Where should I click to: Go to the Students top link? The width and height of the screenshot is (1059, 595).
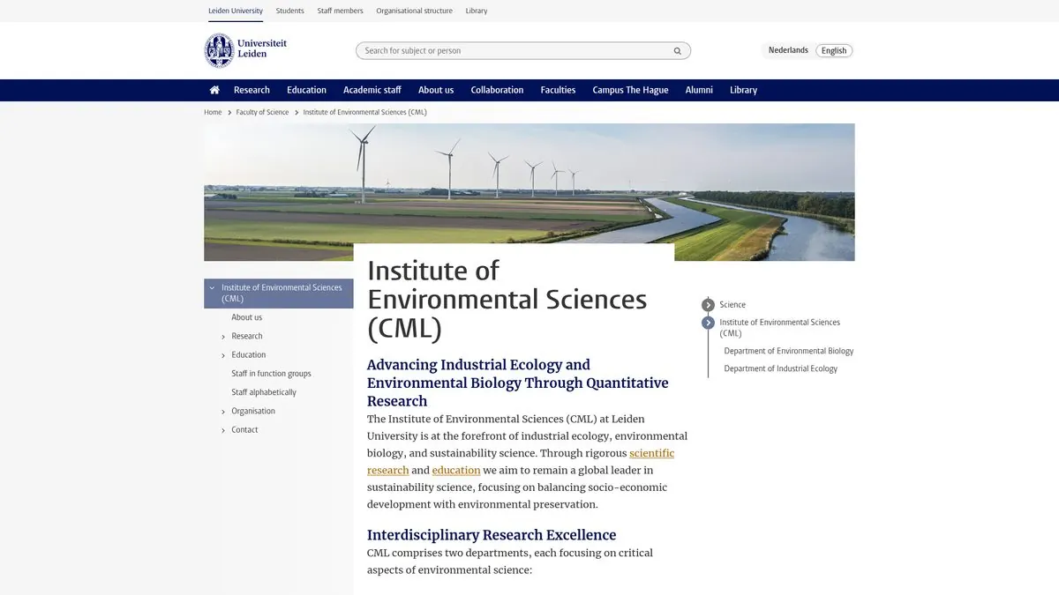290,11
